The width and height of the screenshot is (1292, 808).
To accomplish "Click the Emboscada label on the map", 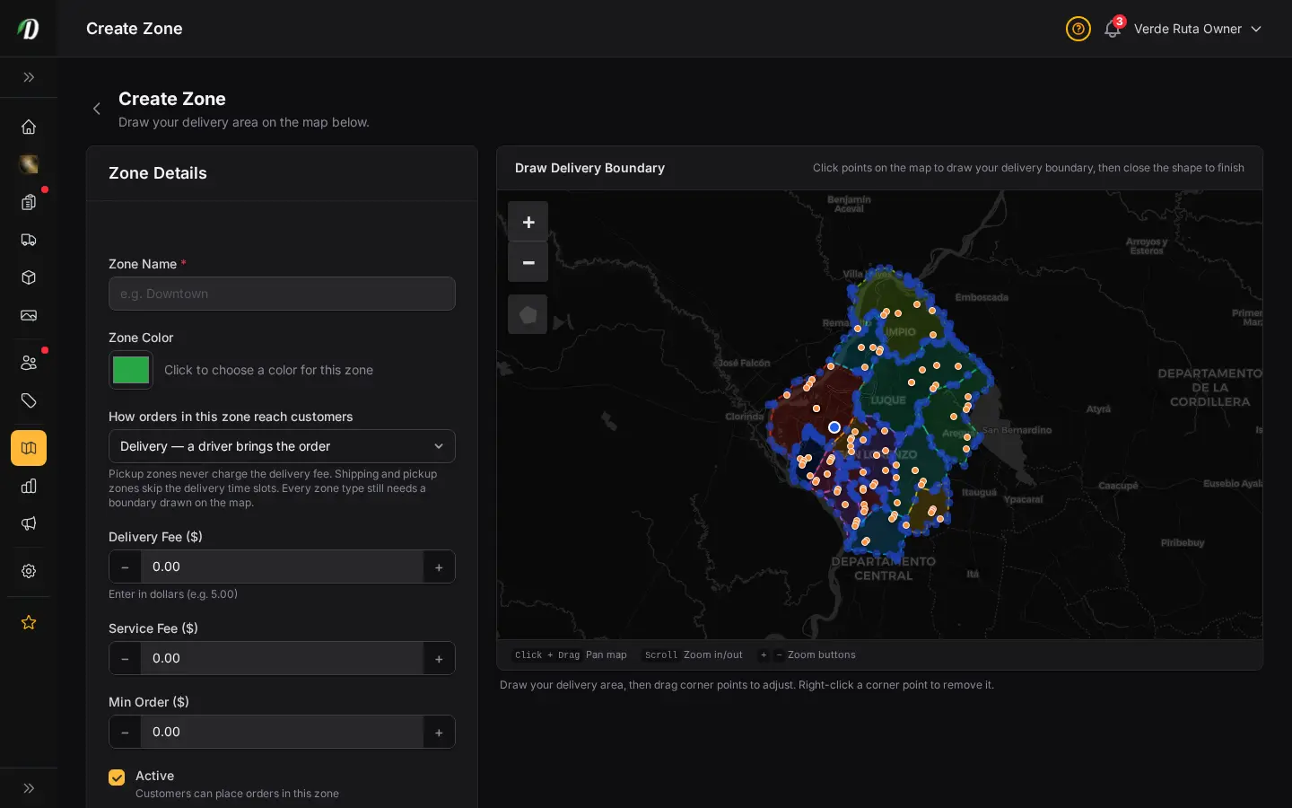I will coord(982,297).
